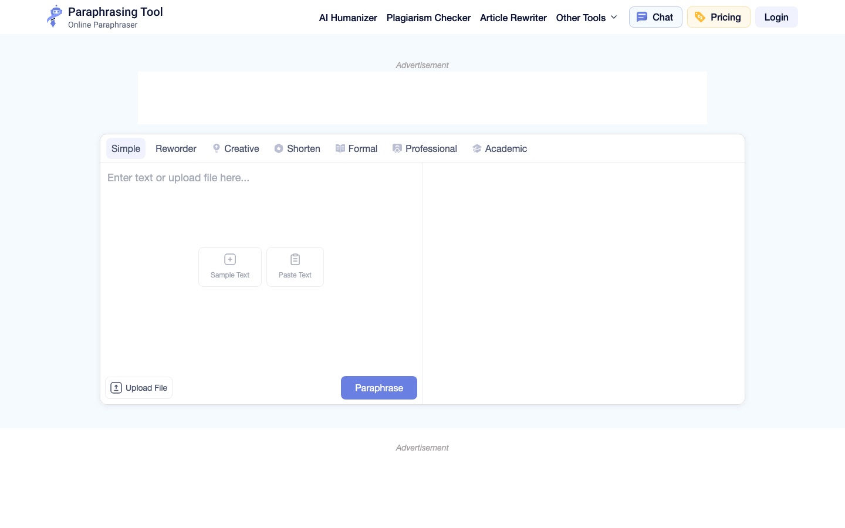Click the lightbulb icon on Creative mode
Image resolution: width=845 pixels, height=528 pixels.
[217, 148]
